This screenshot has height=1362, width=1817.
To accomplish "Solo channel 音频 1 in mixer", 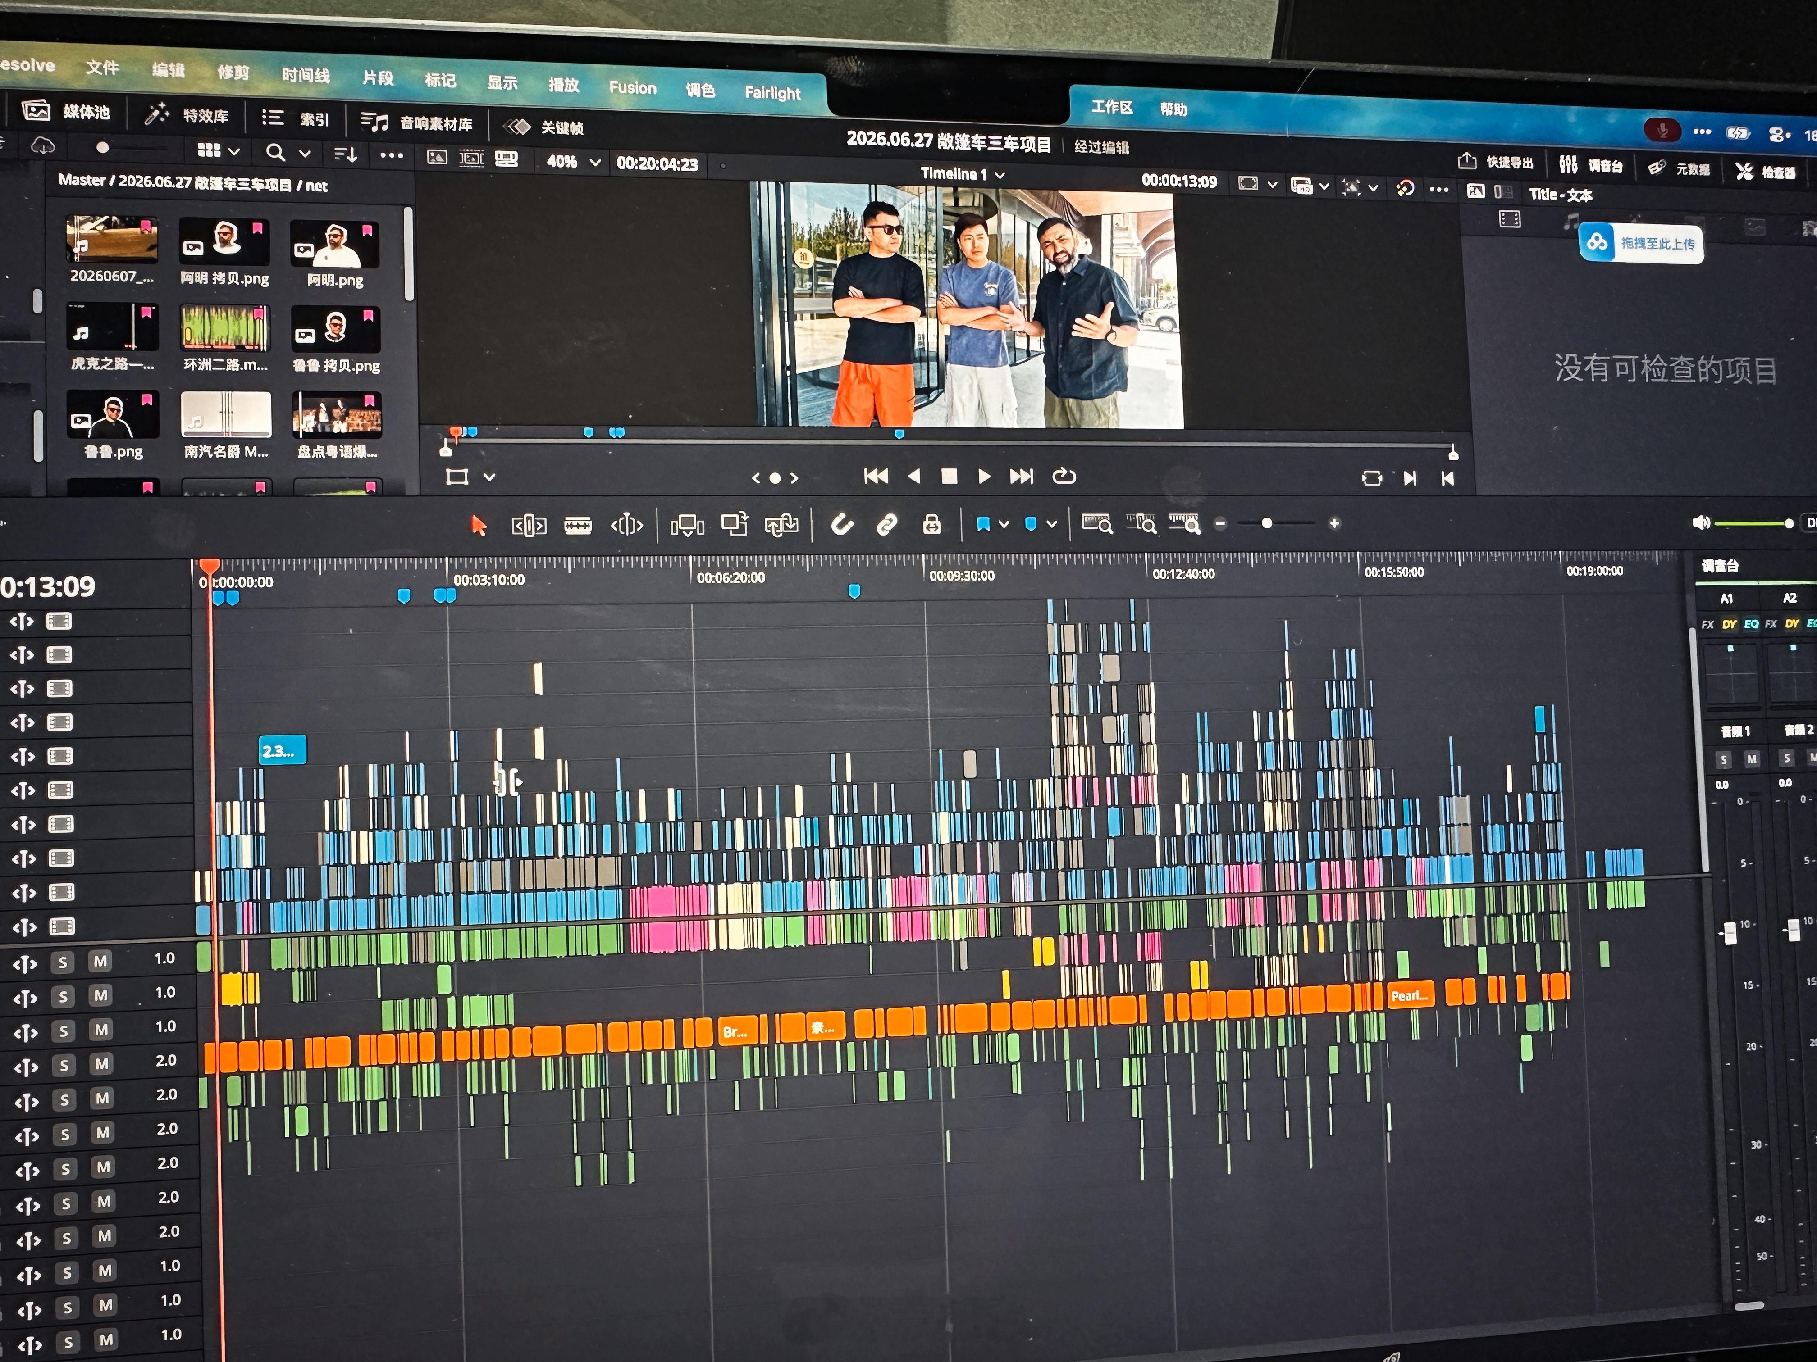I will (x=1724, y=759).
